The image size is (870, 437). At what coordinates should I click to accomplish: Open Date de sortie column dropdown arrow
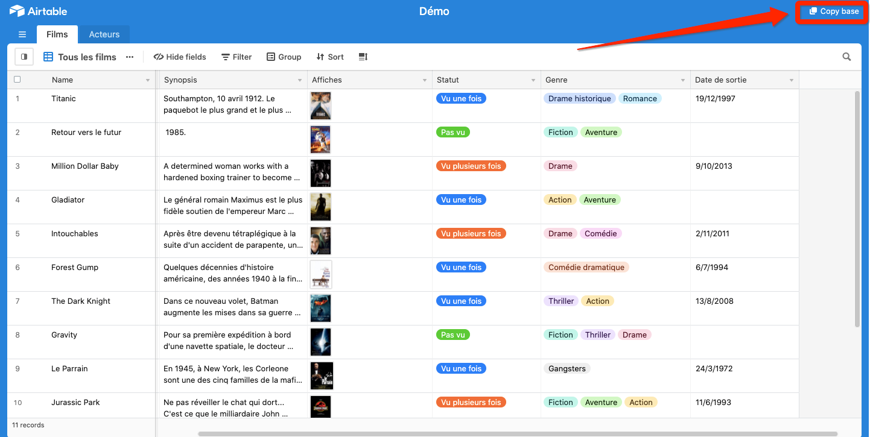[x=792, y=80]
